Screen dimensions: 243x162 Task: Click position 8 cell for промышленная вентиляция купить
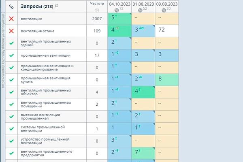point(167,80)
